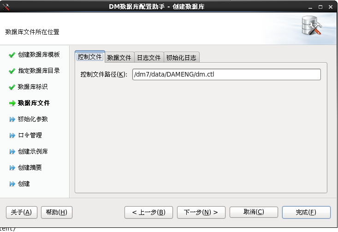Click the database tools icon in header
This screenshot has height=232, width=338.
tap(312, 26)
